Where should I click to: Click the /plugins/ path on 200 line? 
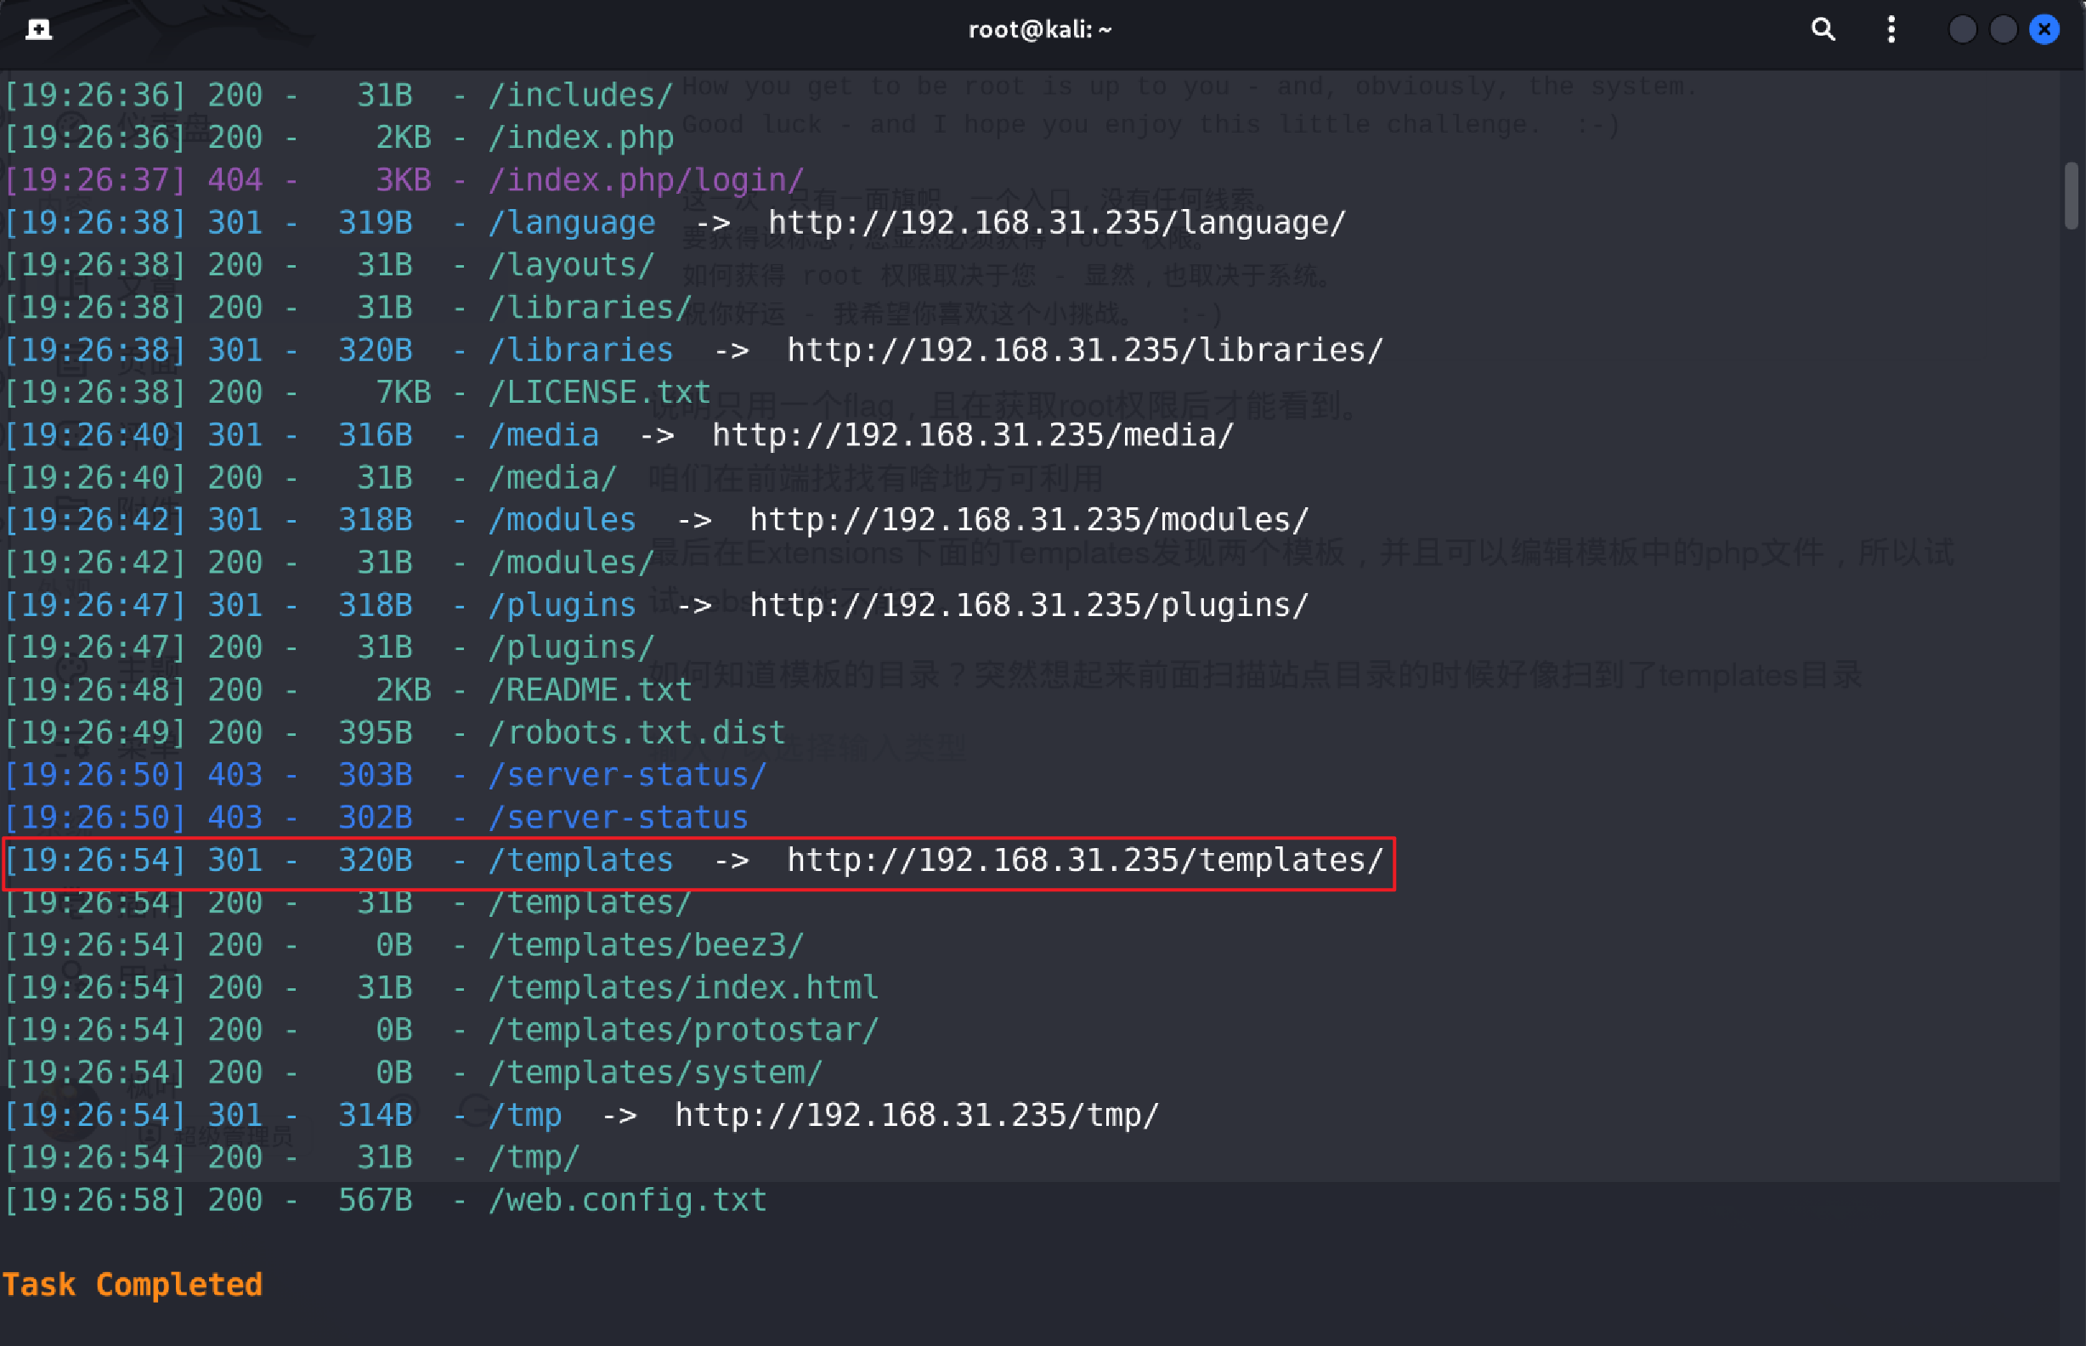click(x=572, y=648)
